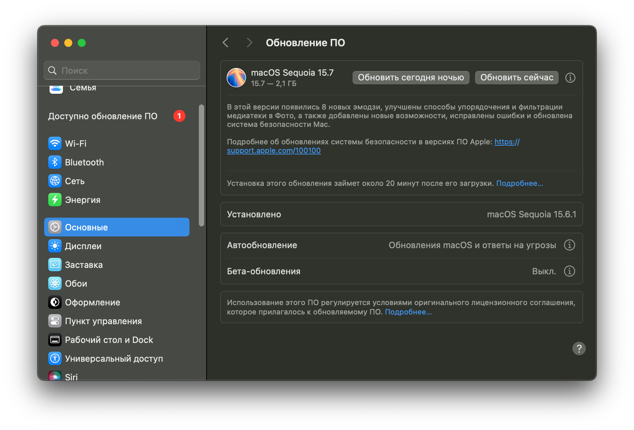Go forward with the right chevron
Screen dimensions: 634x430
(x=249, y=43)
